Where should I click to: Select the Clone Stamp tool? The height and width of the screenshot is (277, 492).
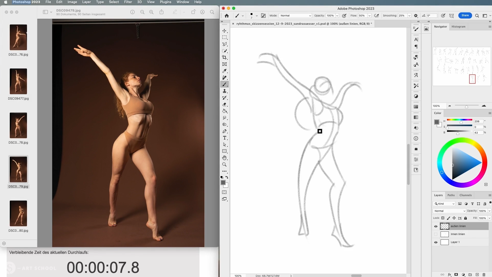224,91
